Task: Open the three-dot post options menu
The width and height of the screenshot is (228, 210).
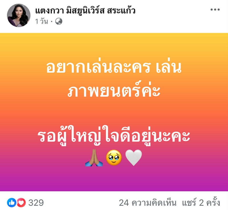Action: (215, 10)
